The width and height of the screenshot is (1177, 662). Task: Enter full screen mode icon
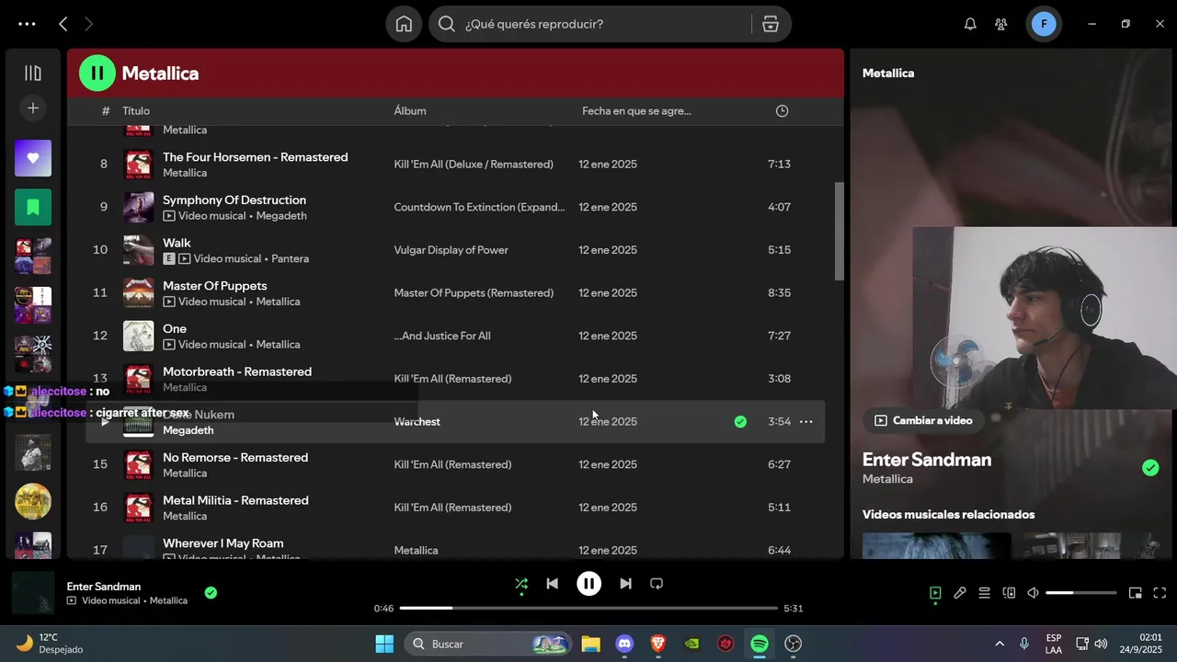[x=1160, y=593]
